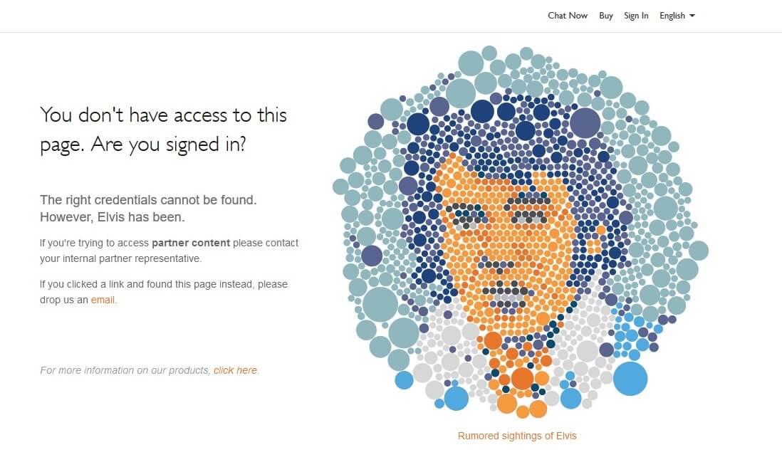Click the large light gray bubble near blue cluster
Image resolution: width=782 pixels, height=472 pixels.
coord(587,351)
